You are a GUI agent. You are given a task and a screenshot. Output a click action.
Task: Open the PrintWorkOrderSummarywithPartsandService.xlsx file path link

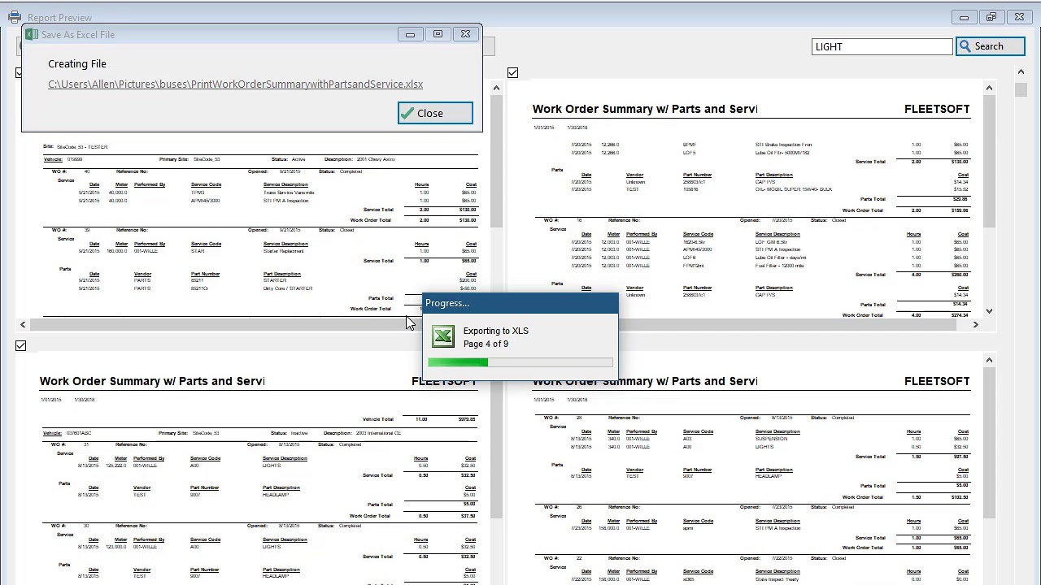tap(235, 84)
